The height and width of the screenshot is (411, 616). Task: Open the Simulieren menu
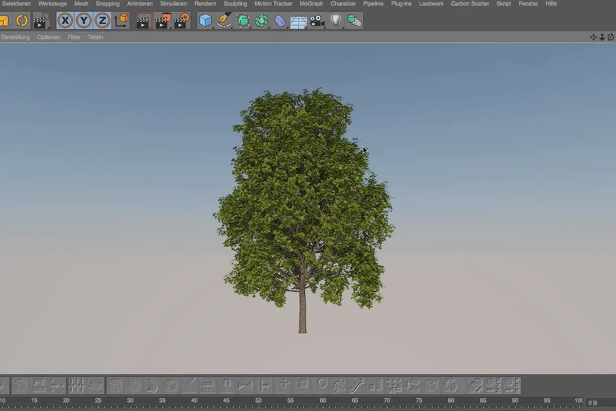coord(174,4)
